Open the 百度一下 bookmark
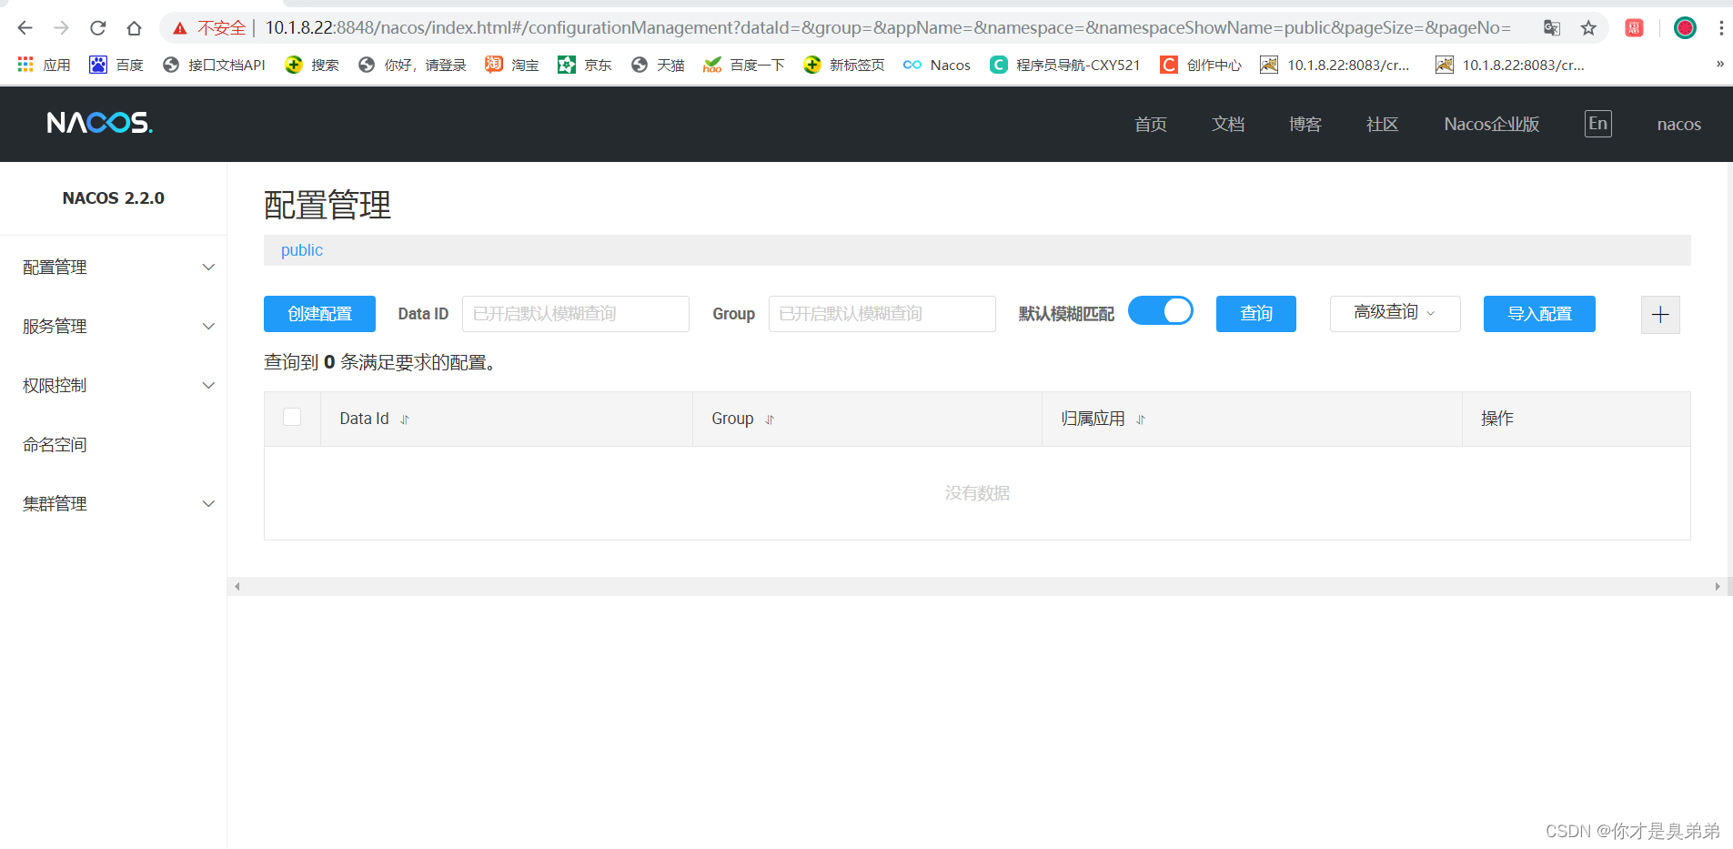The height and width of the screenshot is (849, 1733). (x=744, y=65)
